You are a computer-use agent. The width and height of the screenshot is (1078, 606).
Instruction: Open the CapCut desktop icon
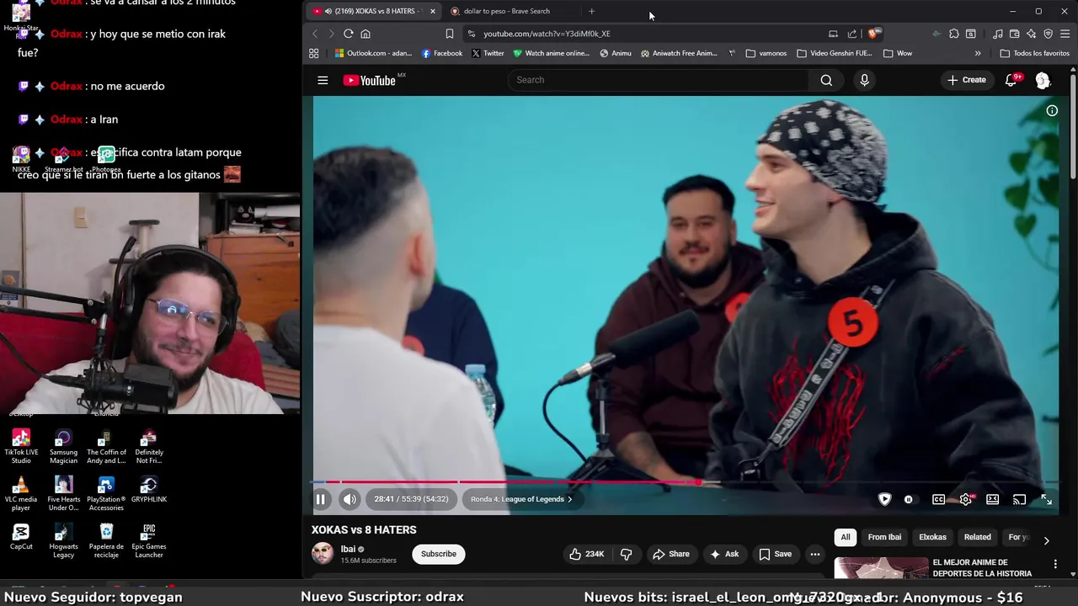pos(21,536)
